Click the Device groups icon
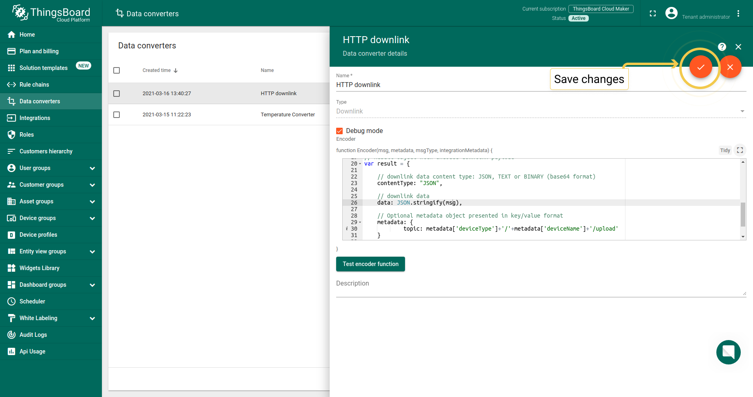The height and width of the screenshot is (397, 753). pyautogui.click(x=11, y=218)
